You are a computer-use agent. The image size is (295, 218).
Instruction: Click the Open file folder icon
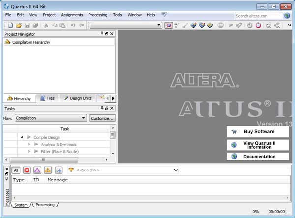point(19,25)
